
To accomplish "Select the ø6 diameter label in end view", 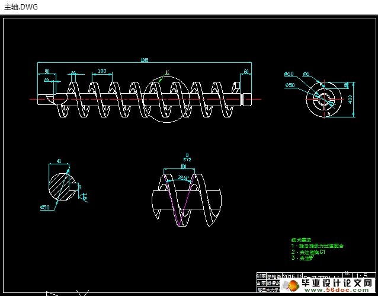I will tap(306, 74).
